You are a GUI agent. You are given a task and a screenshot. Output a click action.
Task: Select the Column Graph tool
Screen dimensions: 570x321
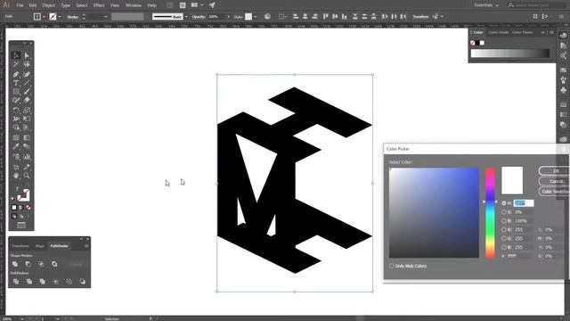(27, 157)
